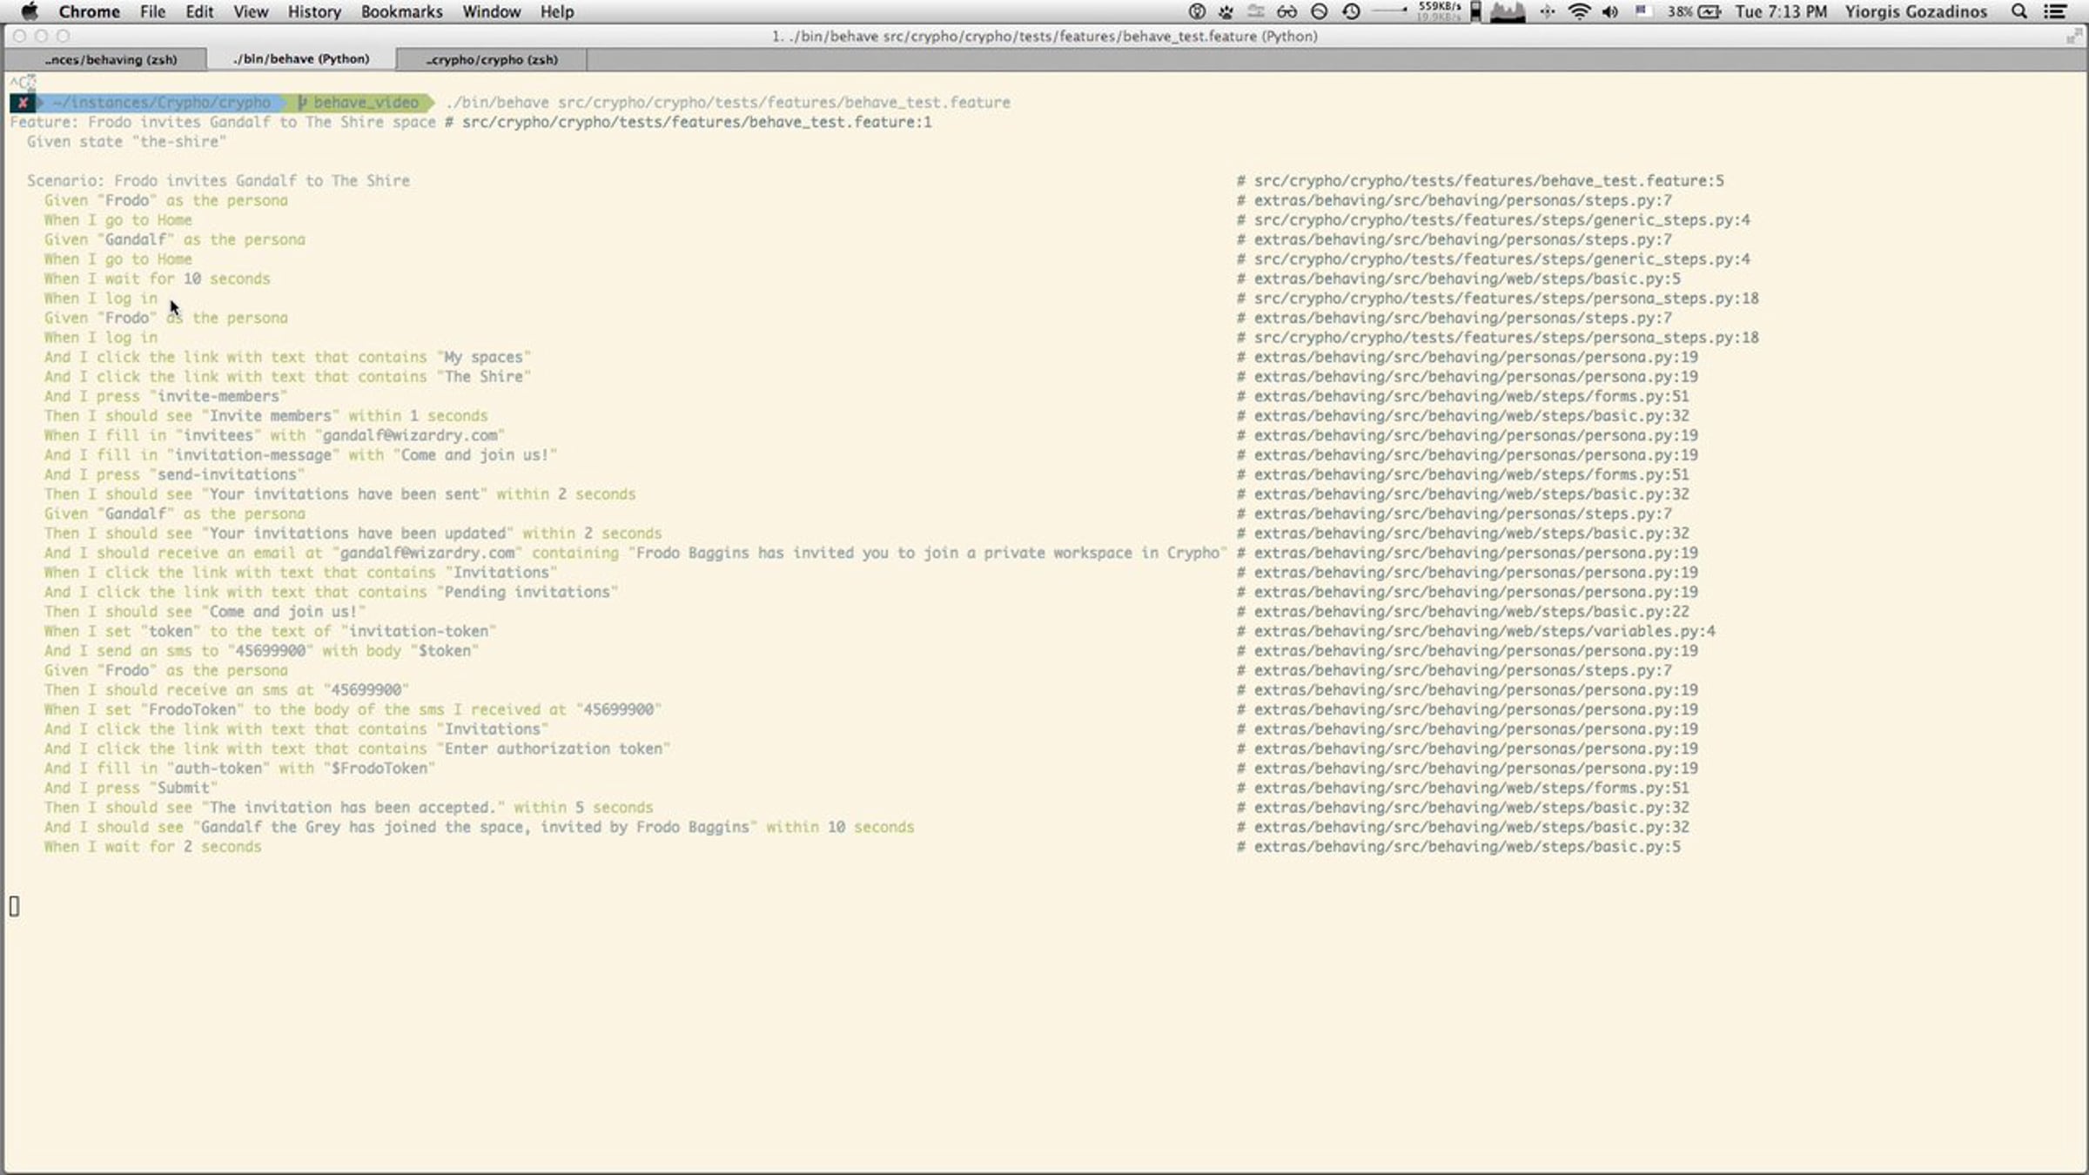
Task: Click the 'When I wait for 2 seconds' line
Action: pos(152,847)
